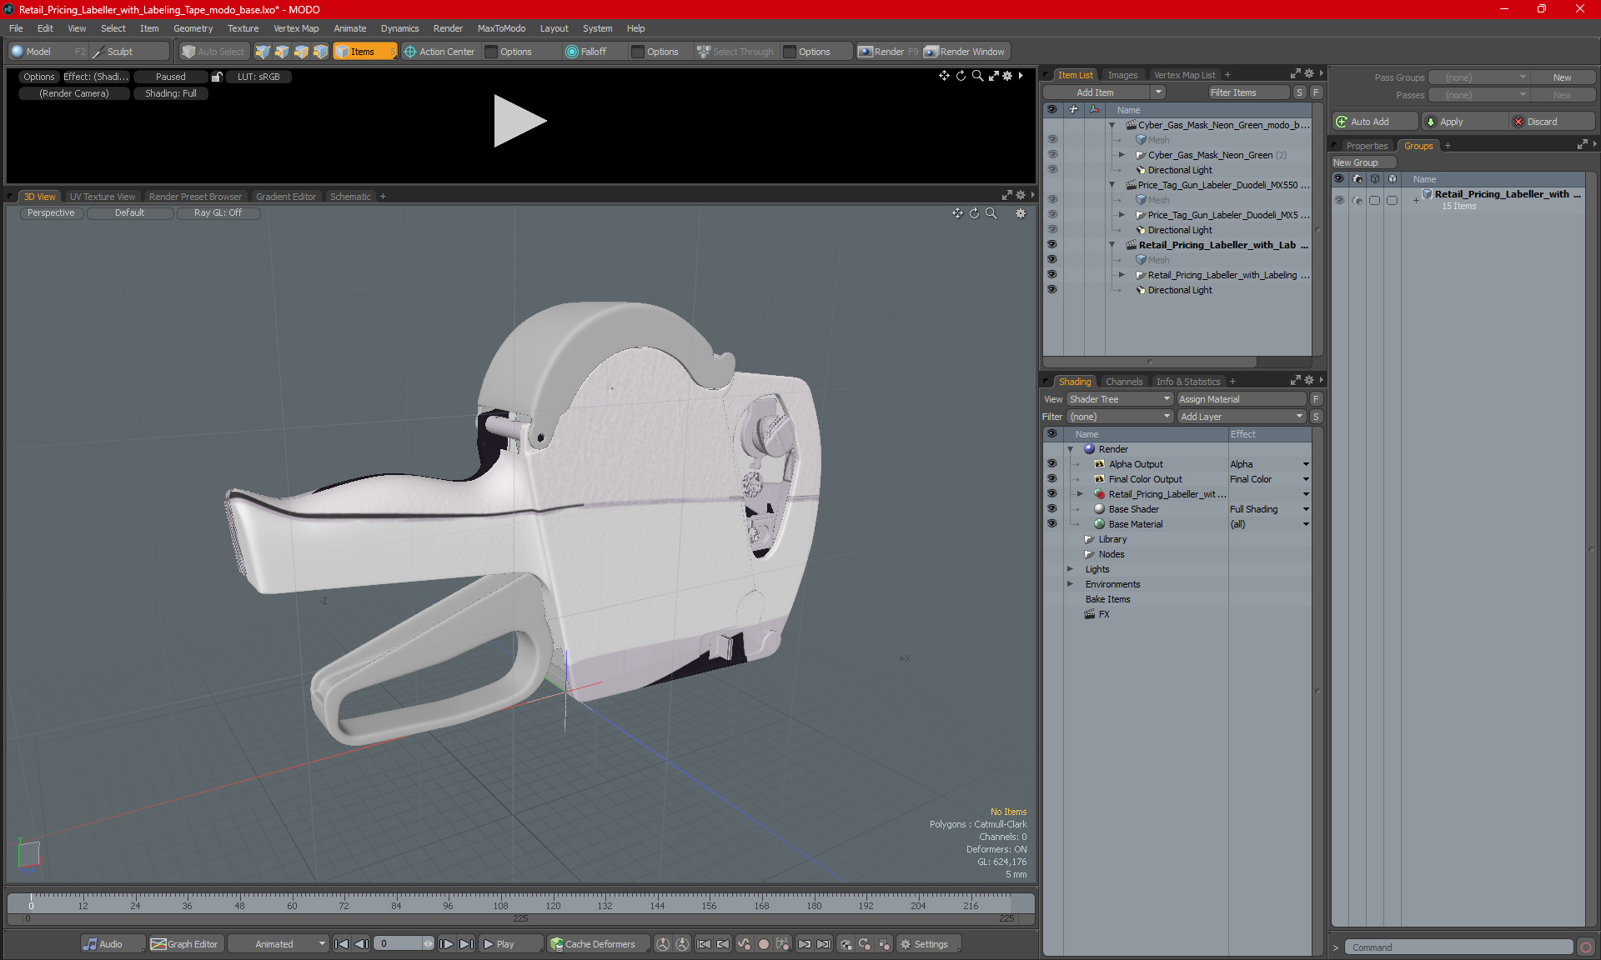1601x960 pixels.
Task: Click the 3D viewport settings gear icon
Action: [x=1020, y=213]
